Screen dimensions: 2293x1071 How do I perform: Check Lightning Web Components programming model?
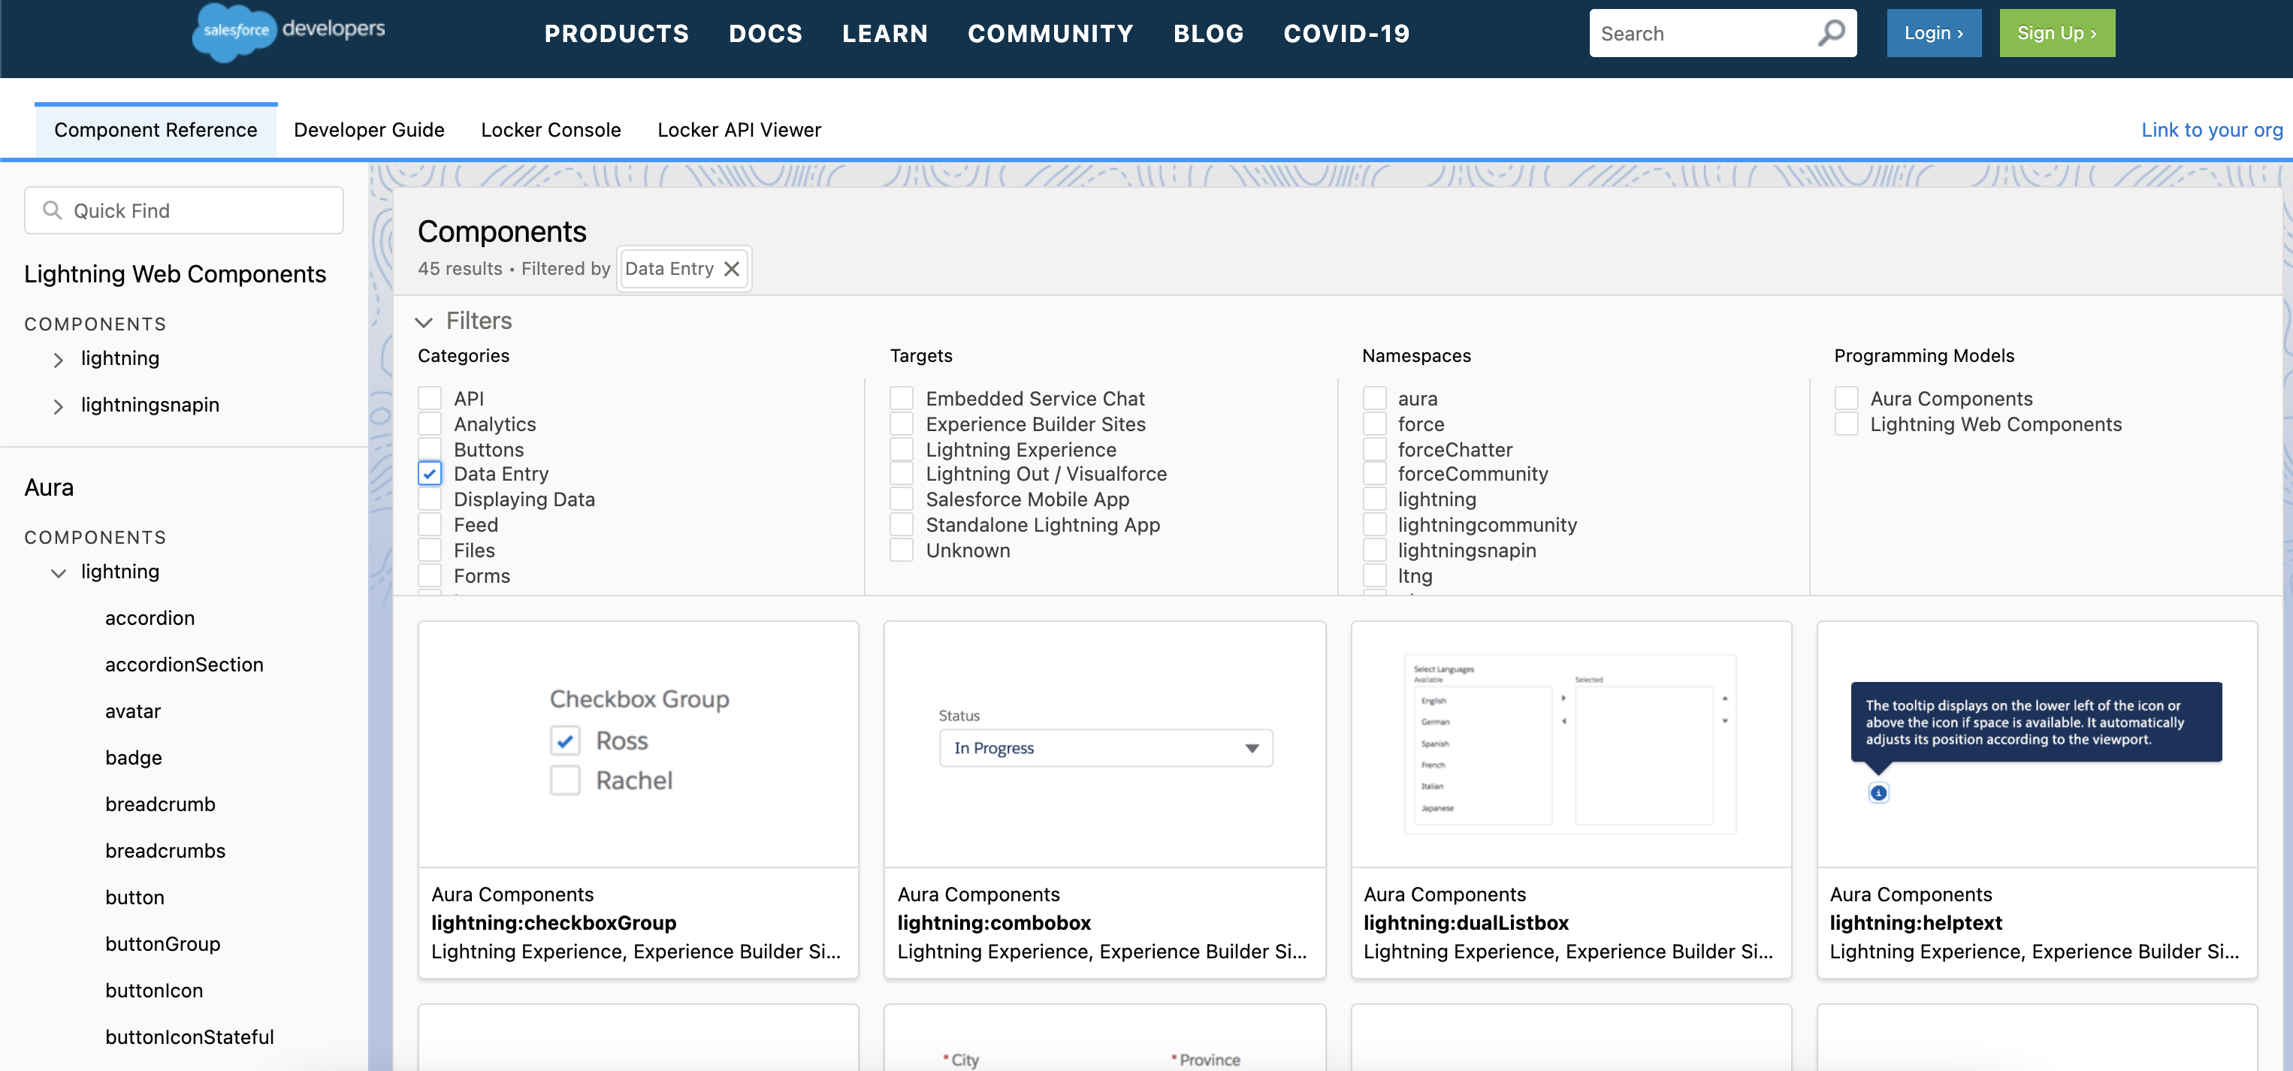(x=1846, y=424)
